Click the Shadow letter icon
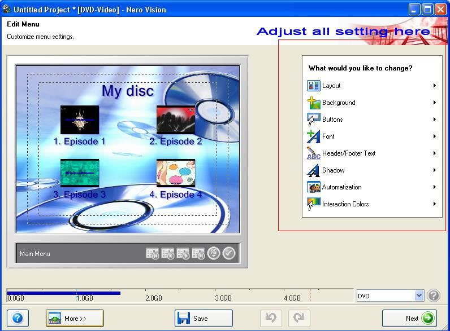 click(313, 170)
